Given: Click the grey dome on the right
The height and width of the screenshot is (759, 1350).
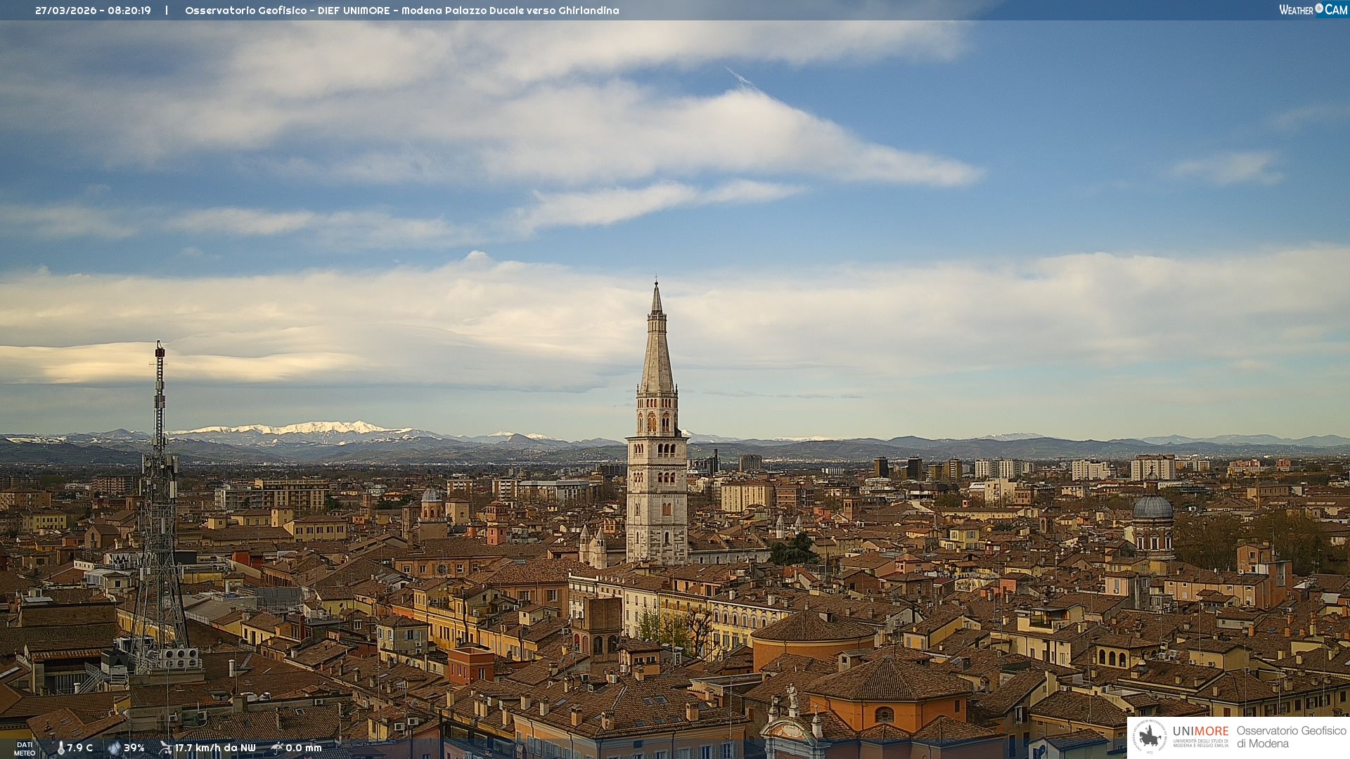Looking at the screenshot, I should pyautogui.click(x=1152, y=507).
